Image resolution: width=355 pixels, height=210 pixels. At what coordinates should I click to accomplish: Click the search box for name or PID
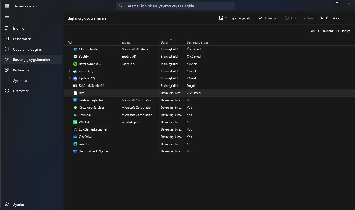[175, 6]
